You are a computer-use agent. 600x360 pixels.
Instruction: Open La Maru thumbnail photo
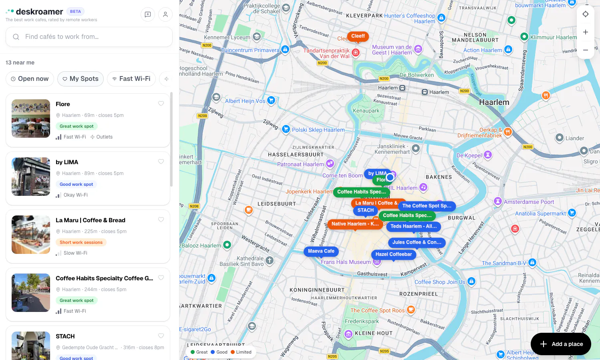(31, 235)
